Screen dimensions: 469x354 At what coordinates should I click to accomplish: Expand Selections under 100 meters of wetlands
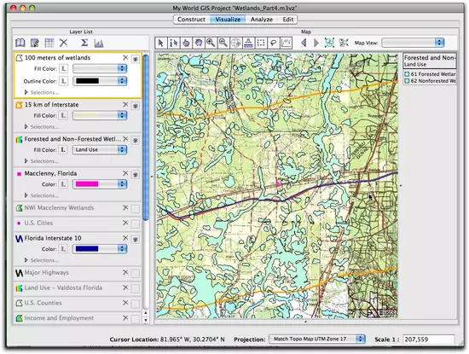pyautogui.click(x=26, y=92)
